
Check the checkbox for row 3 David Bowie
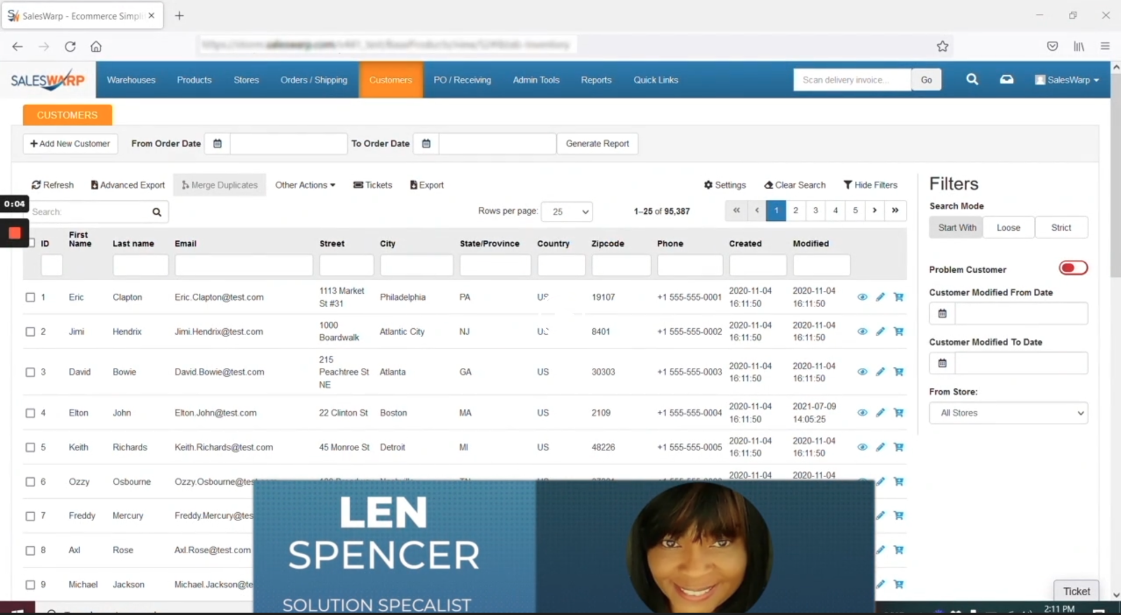(30, 372)
